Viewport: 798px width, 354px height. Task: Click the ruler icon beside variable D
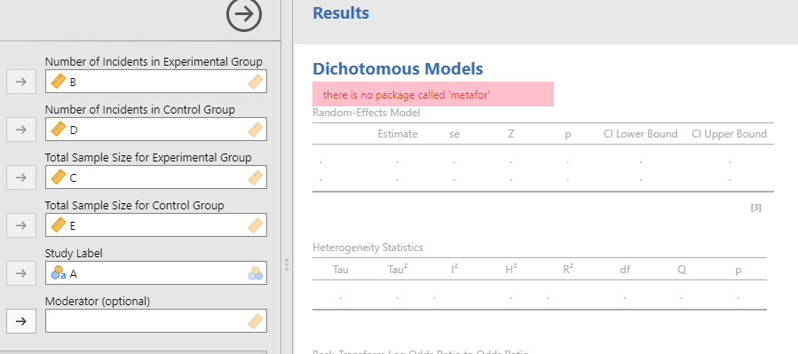59,130
